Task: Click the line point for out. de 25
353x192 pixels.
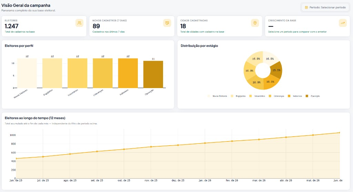Action: [x=124, y=149]
